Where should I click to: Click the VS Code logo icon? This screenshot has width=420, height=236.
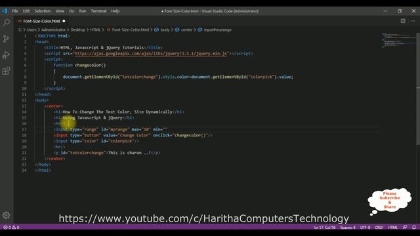point(5,11)
